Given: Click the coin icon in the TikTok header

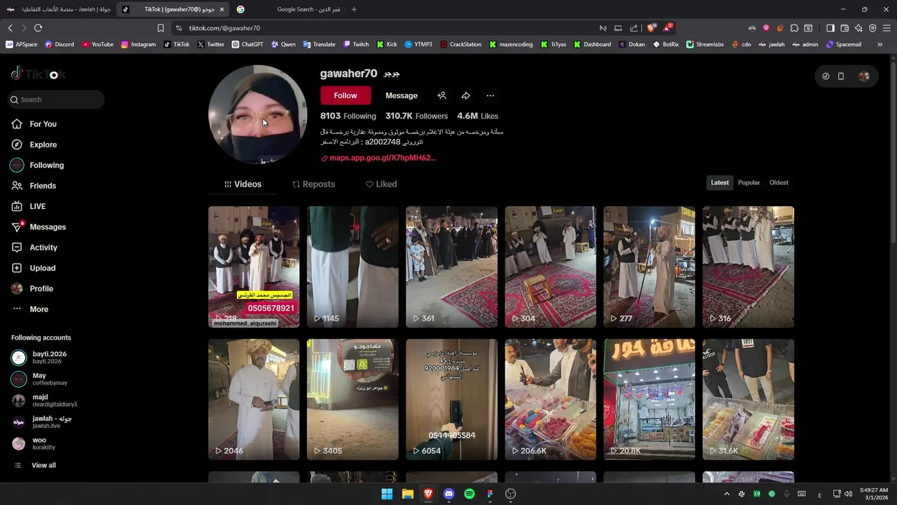Looking at the screenshot, I should point(826,76).
